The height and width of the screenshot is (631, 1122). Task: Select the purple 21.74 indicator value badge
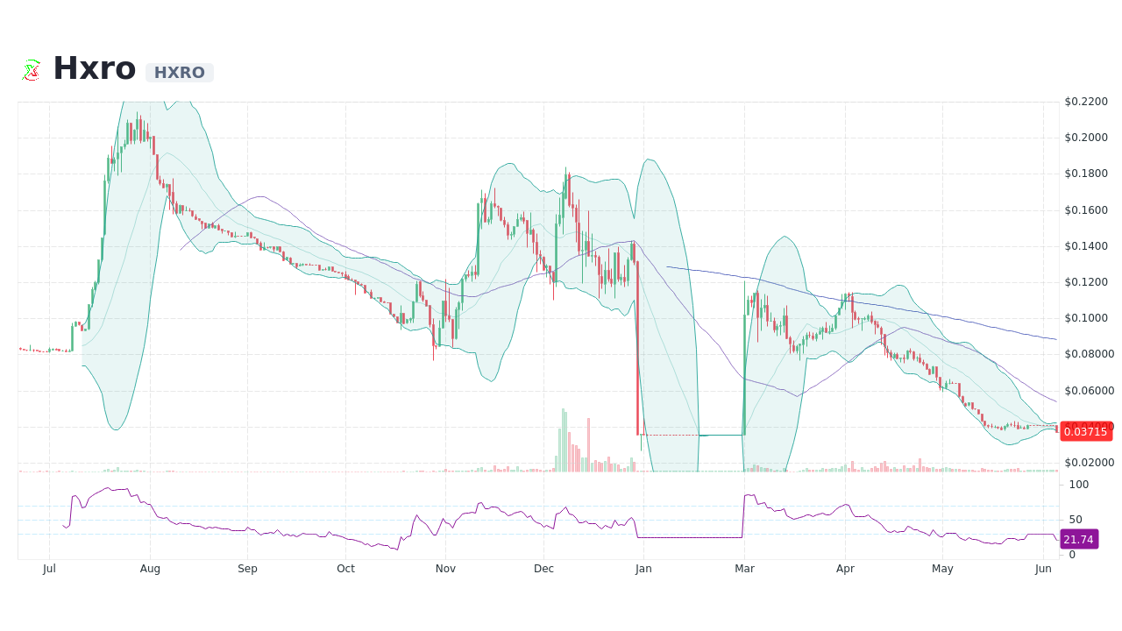point(1079,539)
